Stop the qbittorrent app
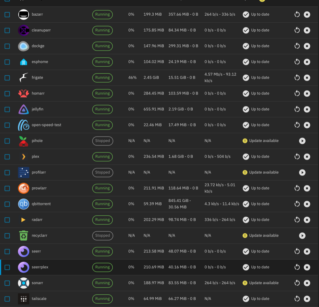The image size is (319, 307). 307,204
